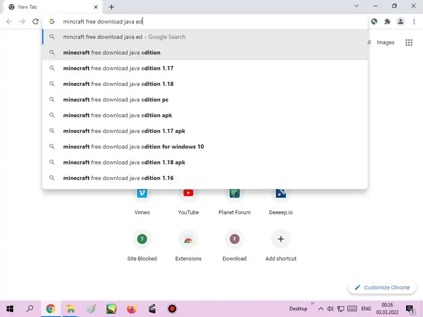Open a new tab with plus button

112,7
